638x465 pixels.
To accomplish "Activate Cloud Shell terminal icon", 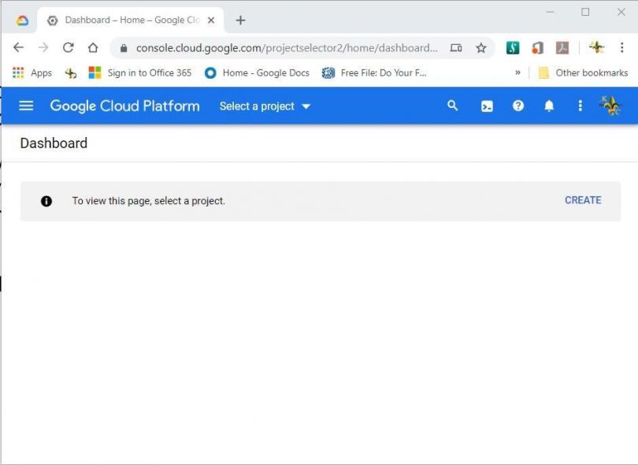I will pyautogui.click(x=487, y=106).
